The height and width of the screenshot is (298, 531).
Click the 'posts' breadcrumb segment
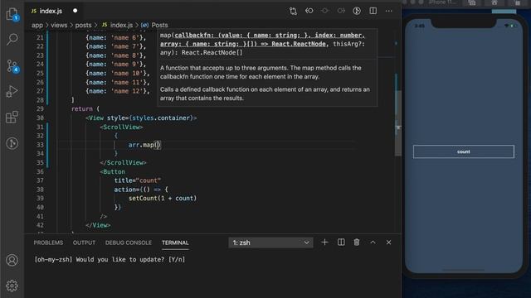click(83, 25)
